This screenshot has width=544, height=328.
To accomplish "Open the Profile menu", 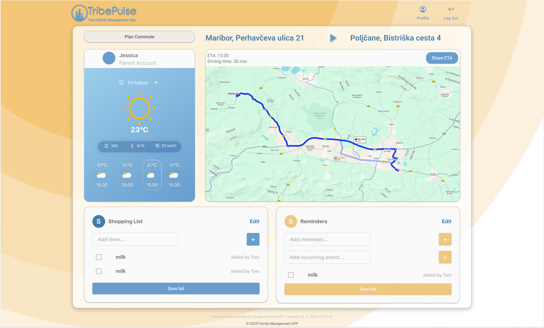I will (423, 12).
